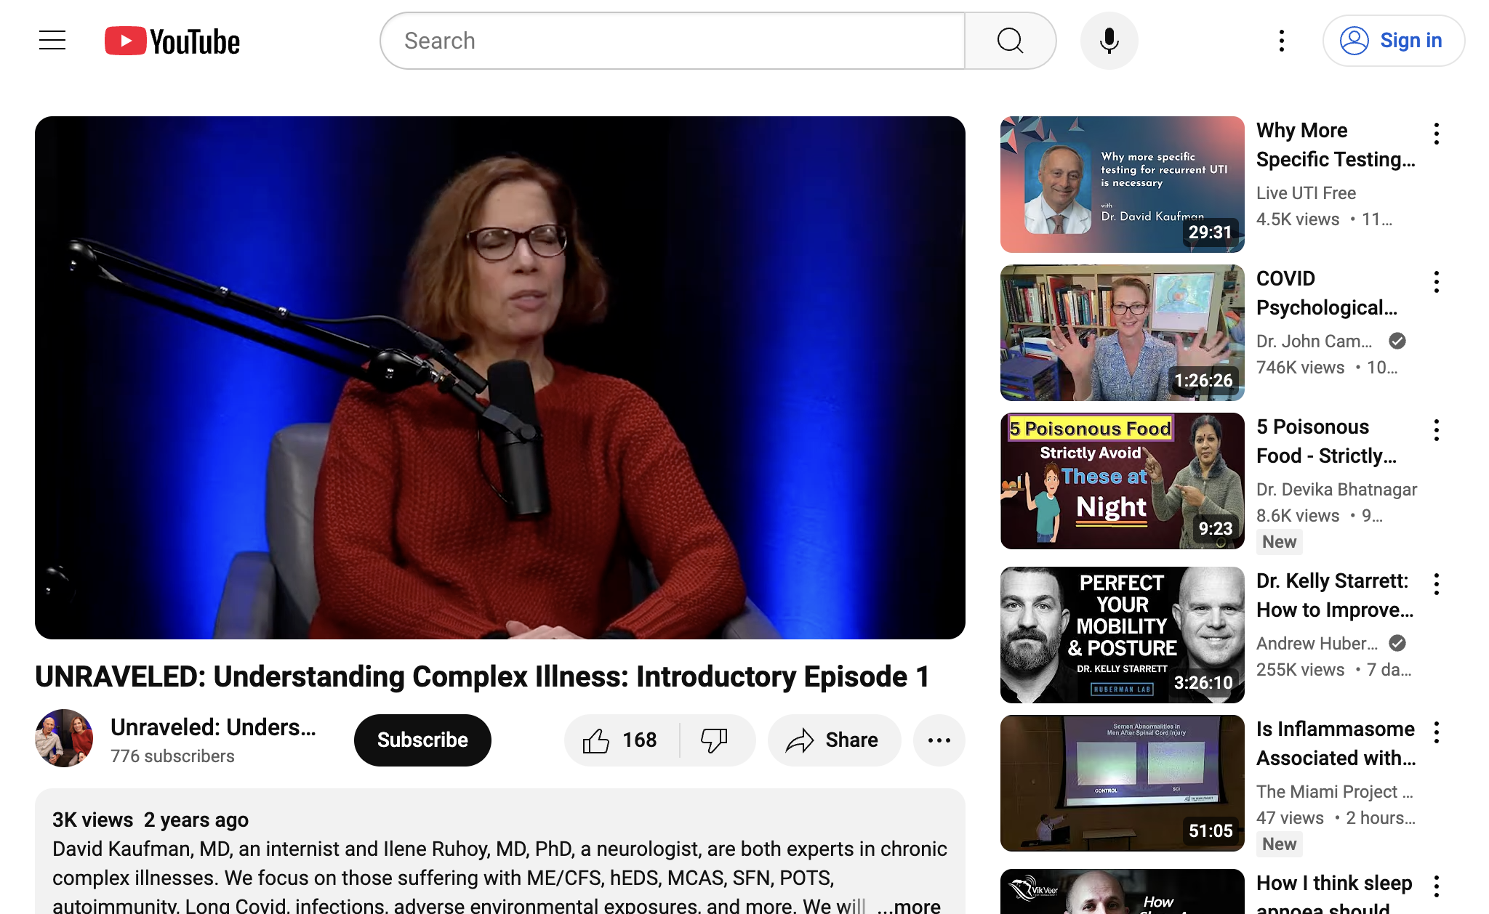Screen dimensions: 1489x914
Task: Click verified badge next to Andrew Huber...
Action: point(1397,644)
